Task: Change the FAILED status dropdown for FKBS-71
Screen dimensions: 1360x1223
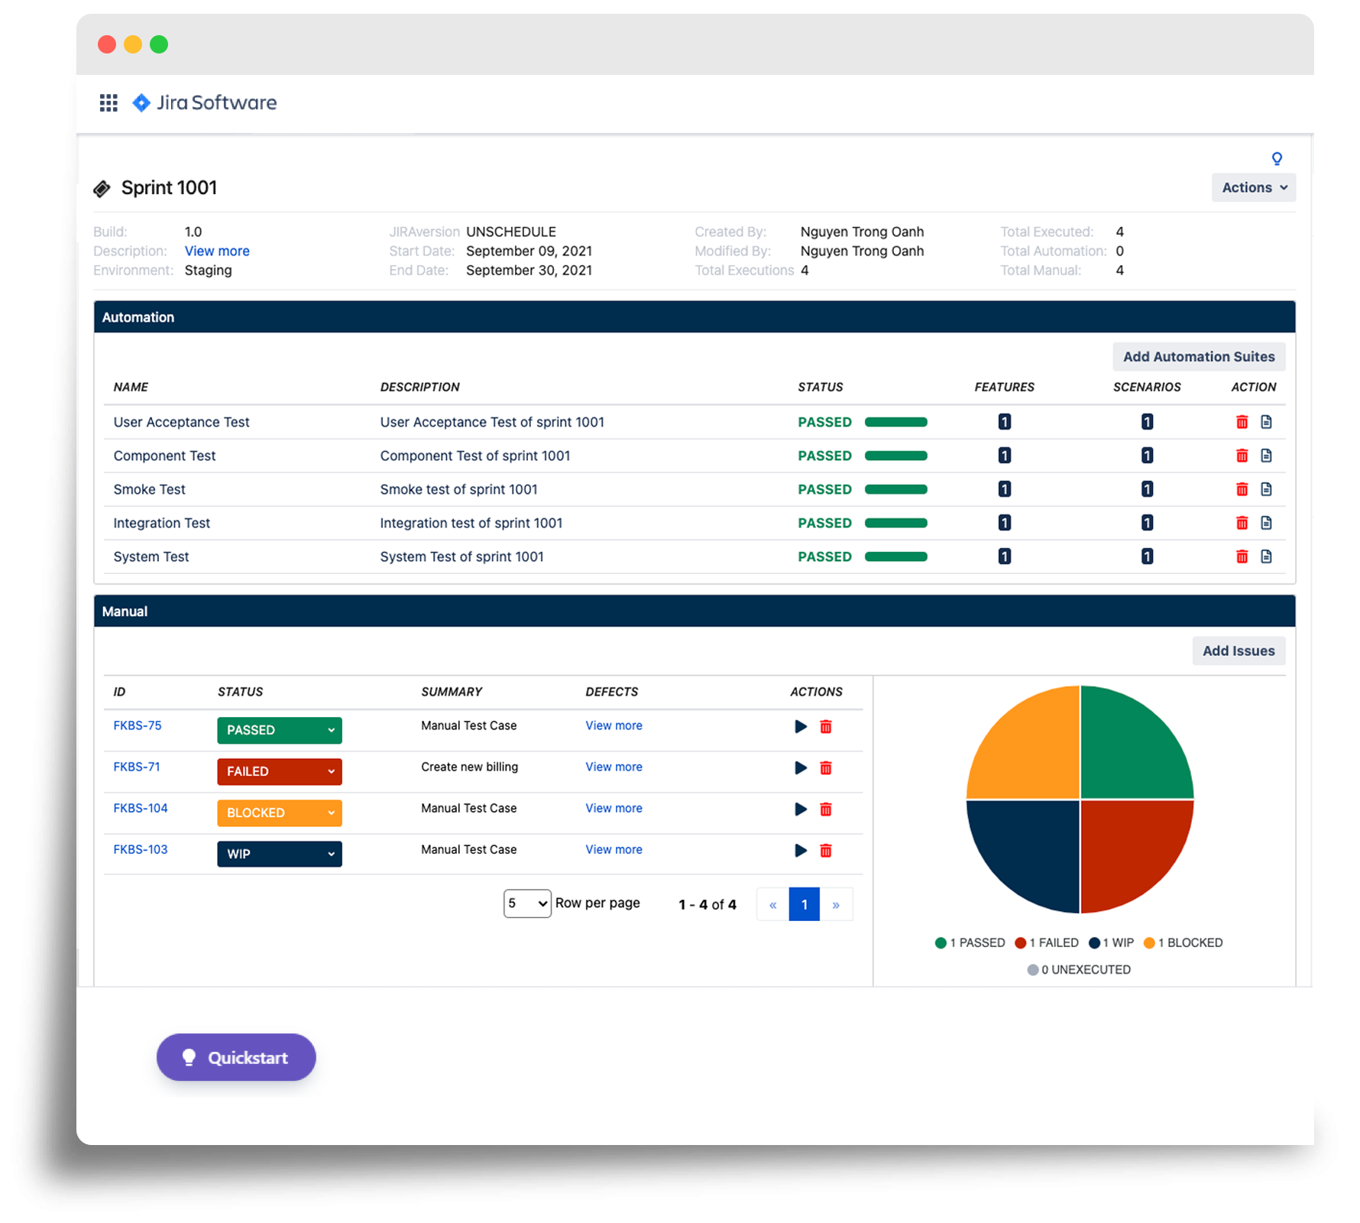Action: (279, 772)
